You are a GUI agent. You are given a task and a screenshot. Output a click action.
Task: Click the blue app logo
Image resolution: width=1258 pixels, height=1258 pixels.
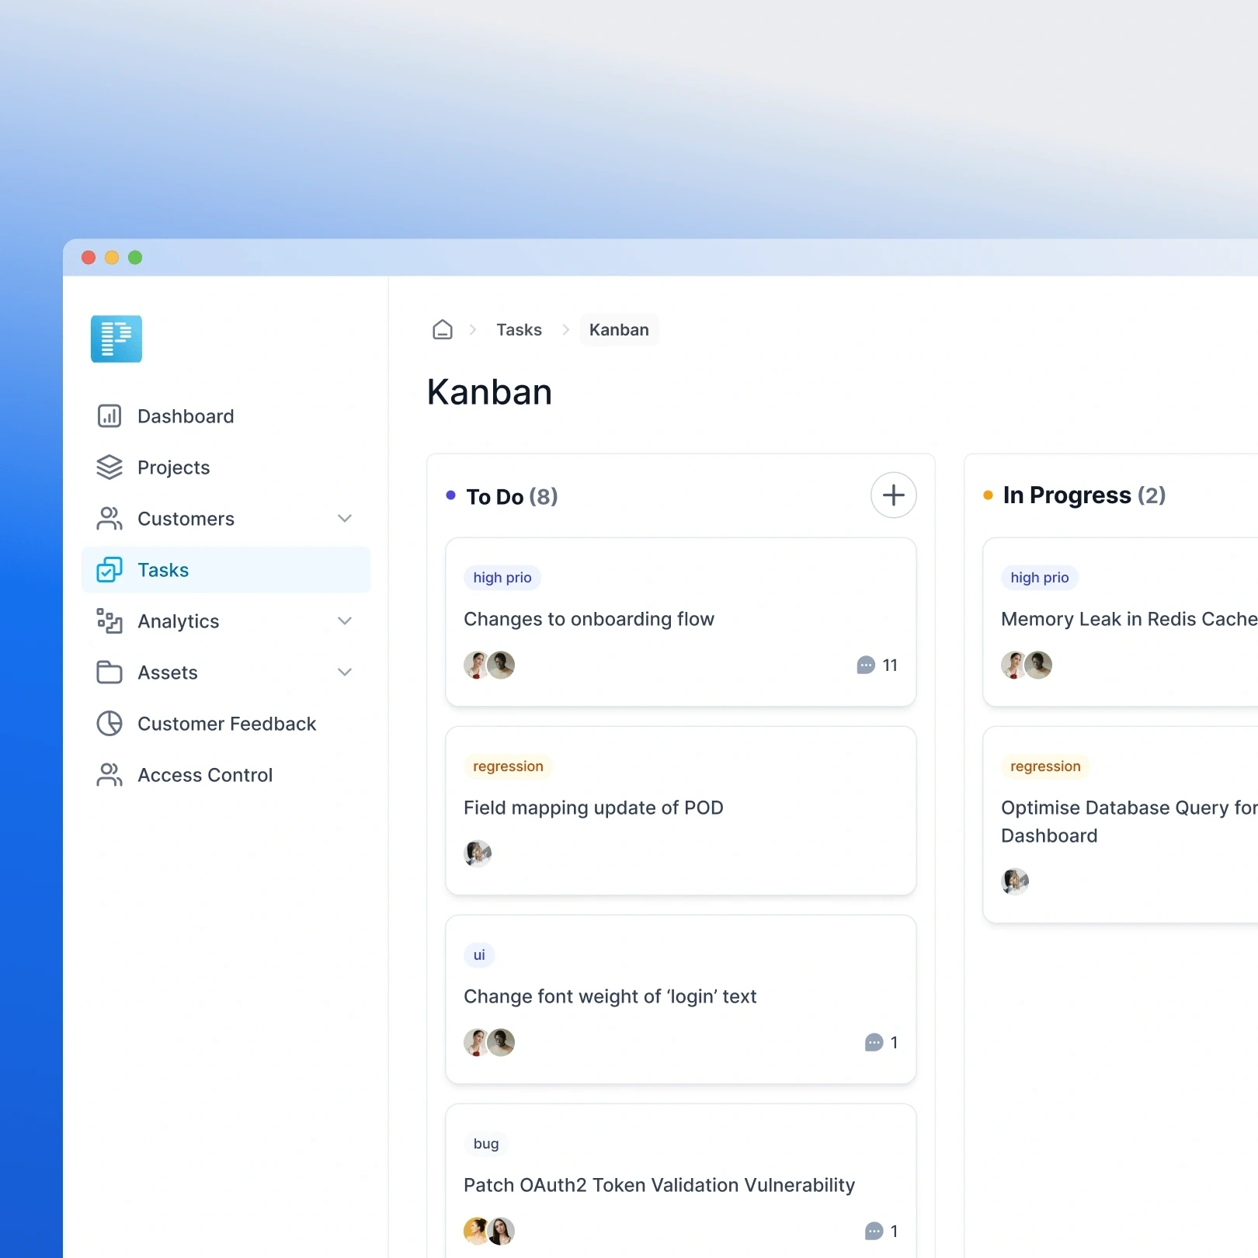tap(116, 339)
